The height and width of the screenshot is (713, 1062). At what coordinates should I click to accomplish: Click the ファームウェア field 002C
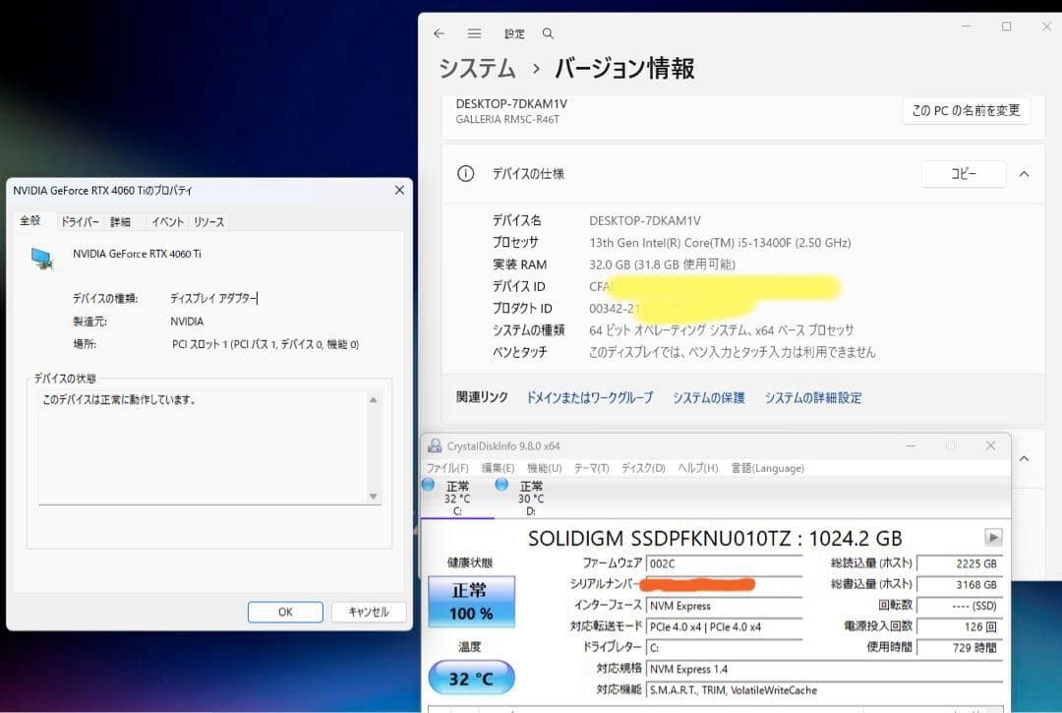[x=724, y=564]
